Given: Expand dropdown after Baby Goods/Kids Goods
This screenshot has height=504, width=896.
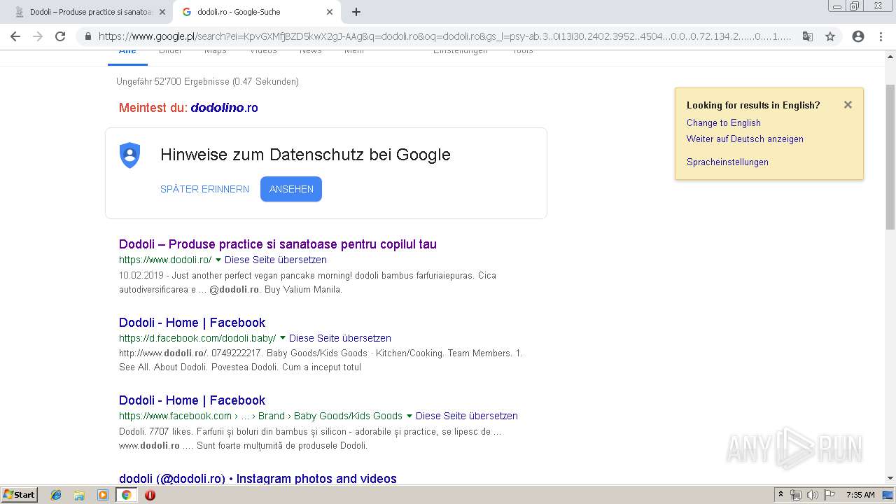Looking at the screenshot, I should coord(409,416).
